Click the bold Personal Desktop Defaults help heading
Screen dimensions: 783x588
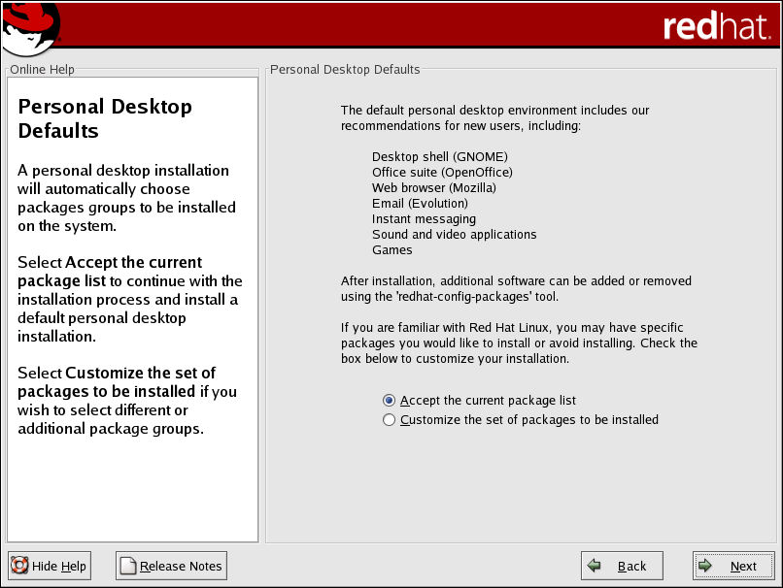click(105, 118)
